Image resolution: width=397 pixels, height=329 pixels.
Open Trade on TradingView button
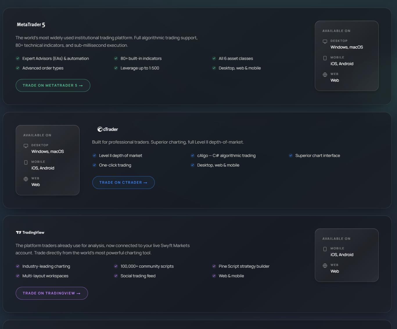52,293
